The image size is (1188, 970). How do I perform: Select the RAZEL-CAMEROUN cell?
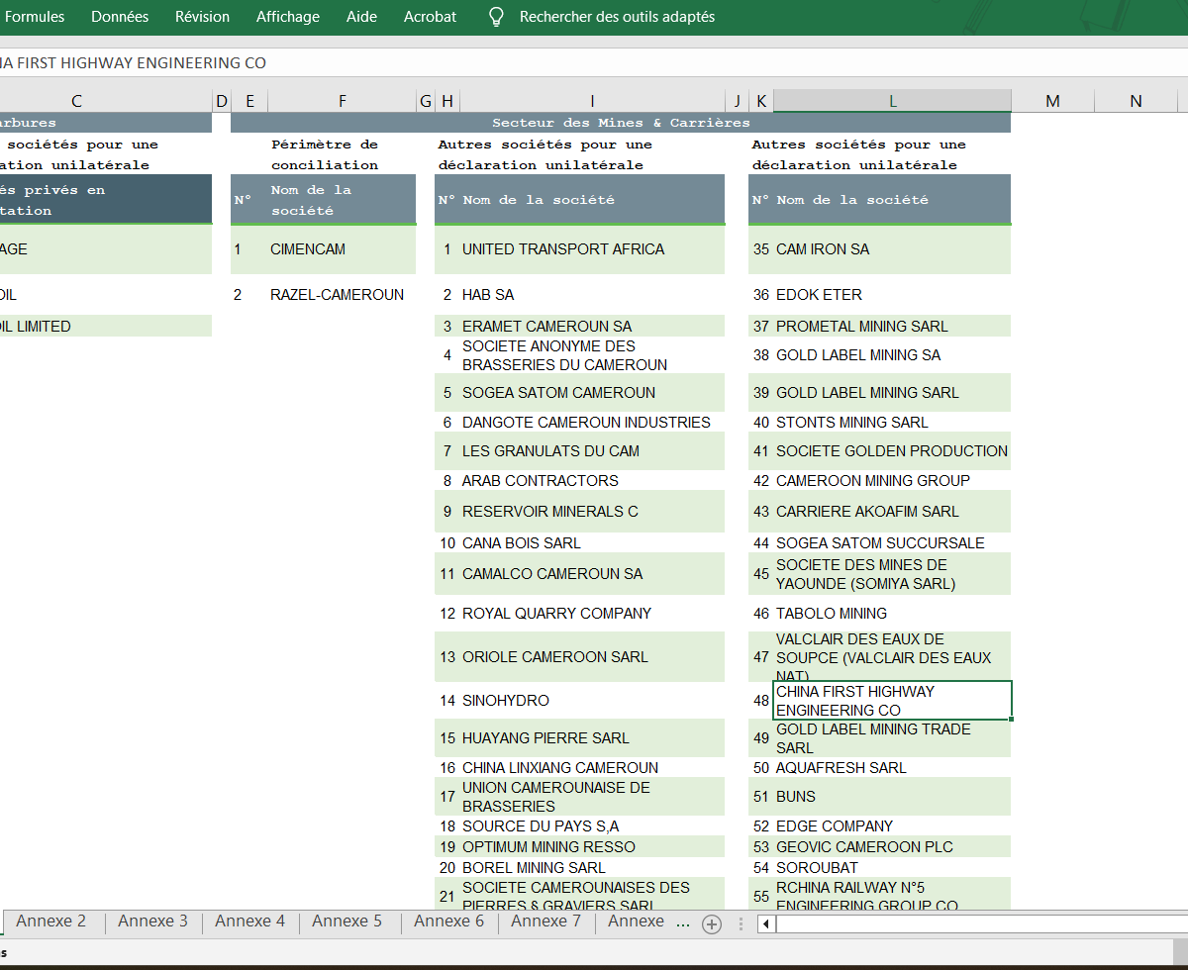point(343,295)
